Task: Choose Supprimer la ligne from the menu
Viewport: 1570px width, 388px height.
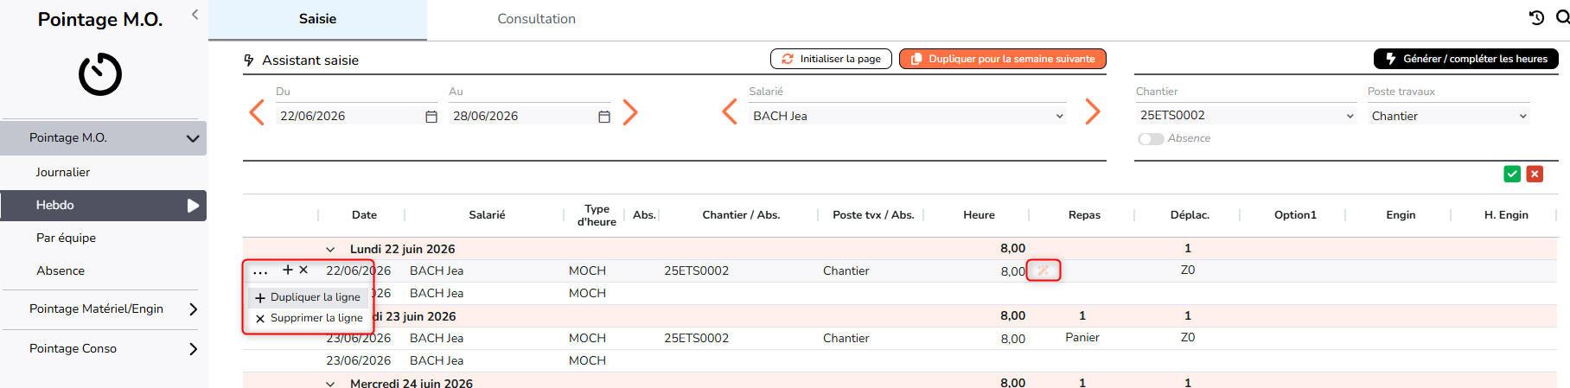Action: click(308, 318)
